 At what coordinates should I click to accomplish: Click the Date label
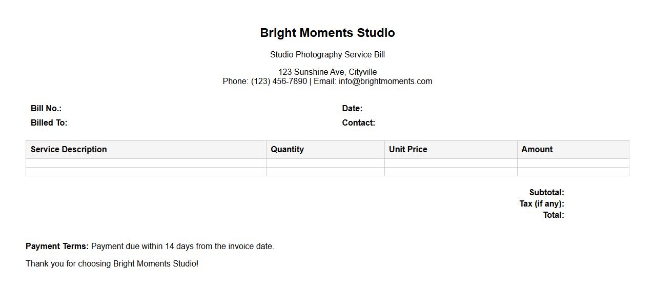point(352,109)
